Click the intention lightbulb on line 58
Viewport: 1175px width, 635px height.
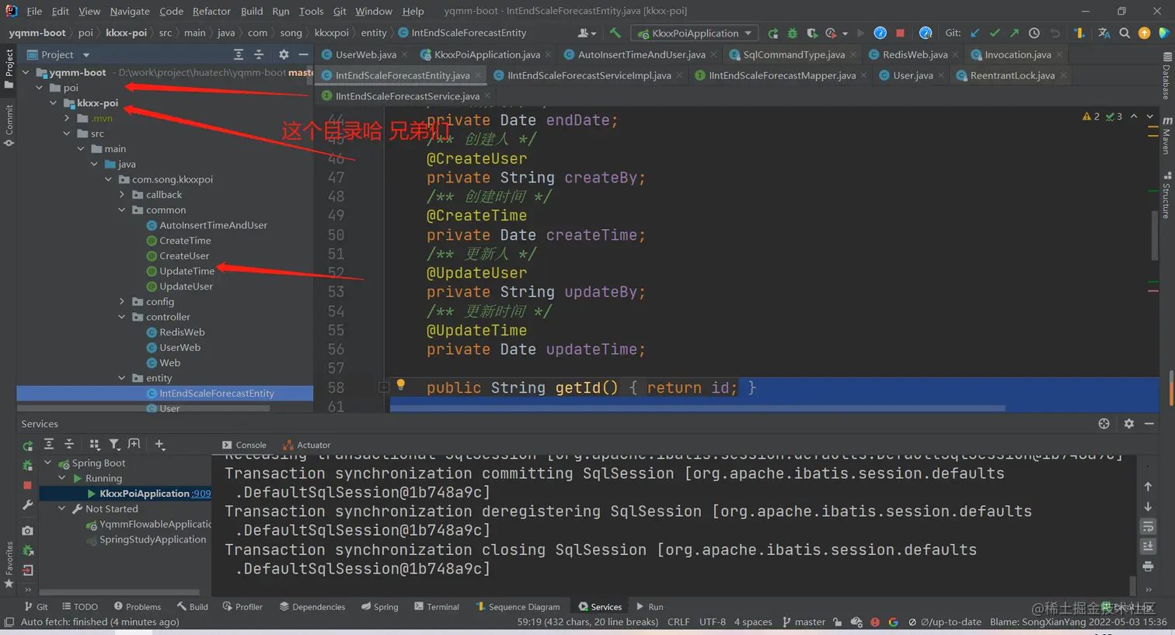pos(401,385)
